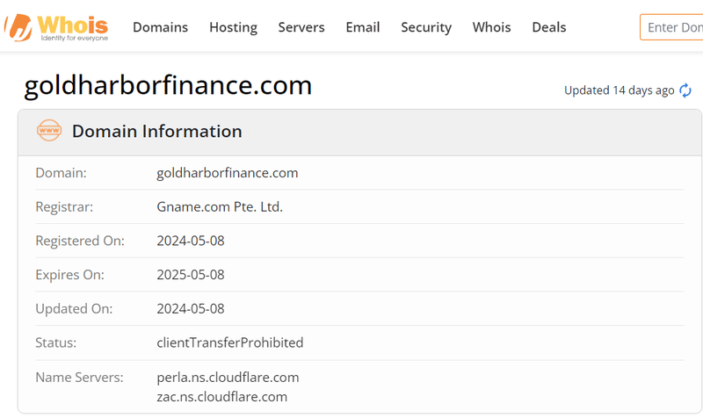Open the Domains menu
Image resolution: width=703 pixels, height=418 pixels.
(160, 27)
